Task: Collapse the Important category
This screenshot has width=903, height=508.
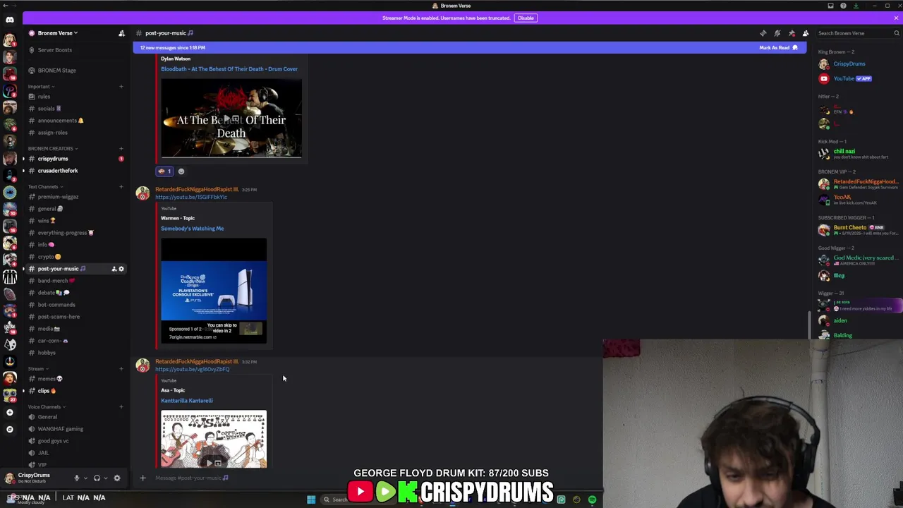Action: [x=41, y=87]
